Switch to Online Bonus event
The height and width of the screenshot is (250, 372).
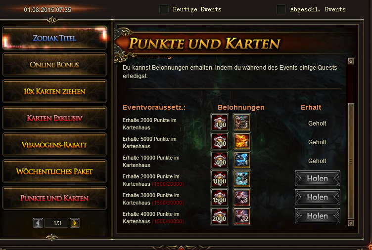(x=54, y=65)
